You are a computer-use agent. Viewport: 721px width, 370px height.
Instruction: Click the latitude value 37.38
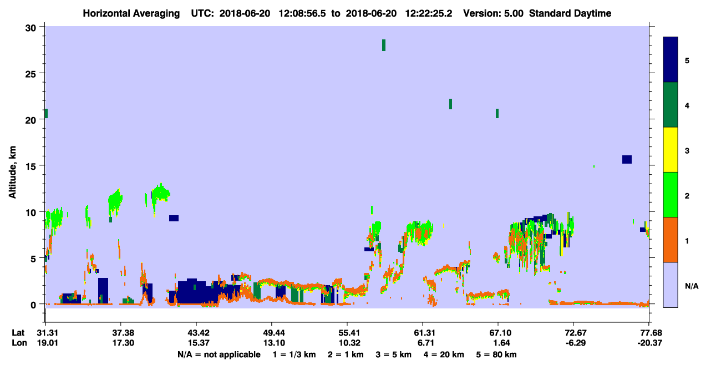(120, 333)
